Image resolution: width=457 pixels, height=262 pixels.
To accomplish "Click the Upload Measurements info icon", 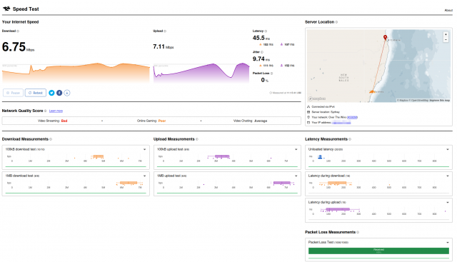I will coord(197,139).
